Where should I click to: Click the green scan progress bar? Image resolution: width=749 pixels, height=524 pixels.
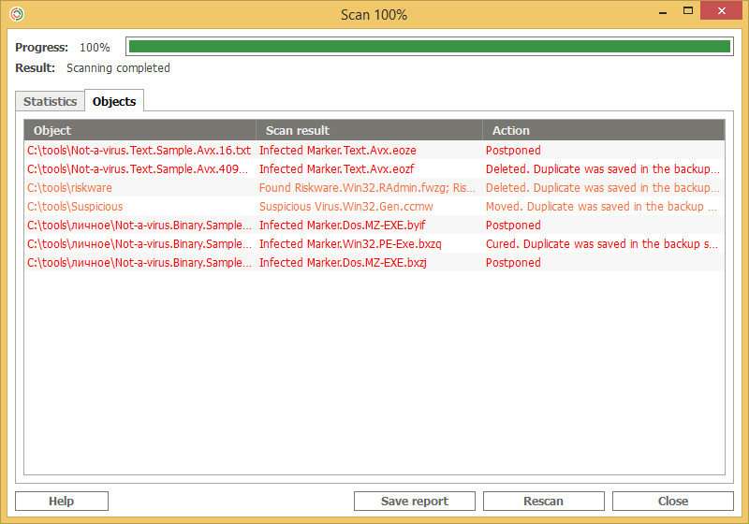coord(430,47)
